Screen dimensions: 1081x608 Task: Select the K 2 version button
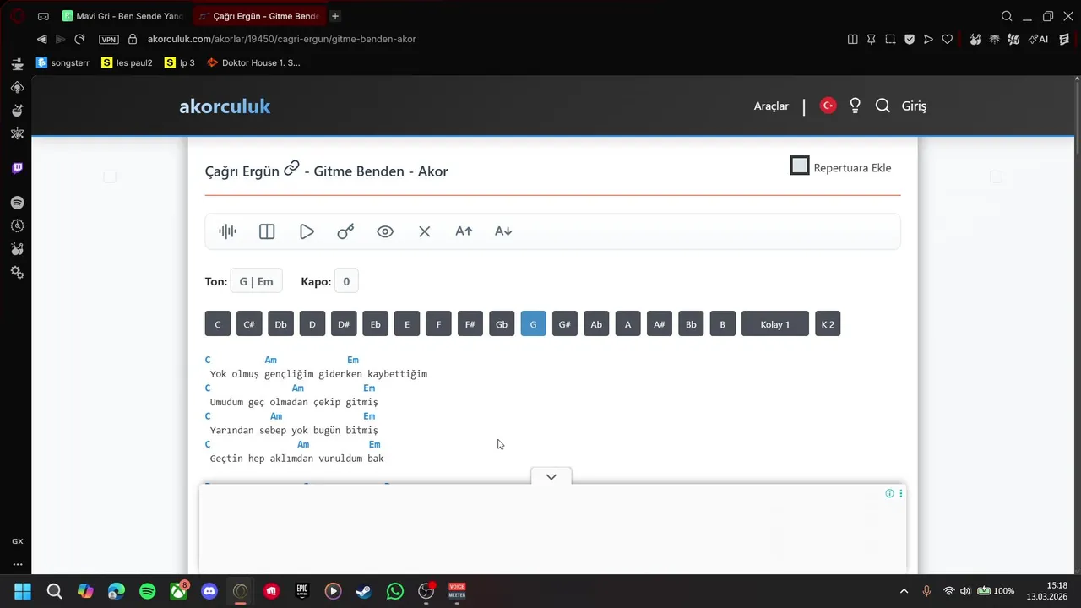(828, 324)
